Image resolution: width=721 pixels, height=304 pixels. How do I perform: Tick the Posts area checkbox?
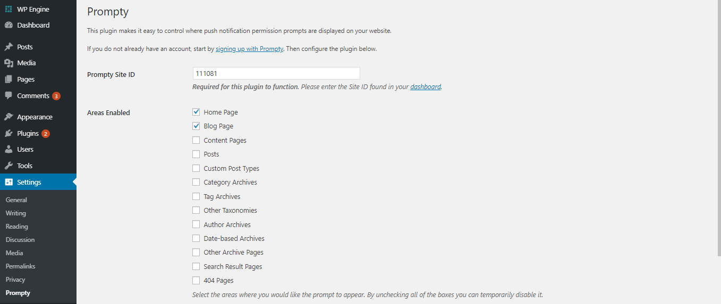pyautogui.click(x=196, y=154)
